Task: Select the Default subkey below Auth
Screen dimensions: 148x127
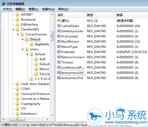Action: click(45, 64)
